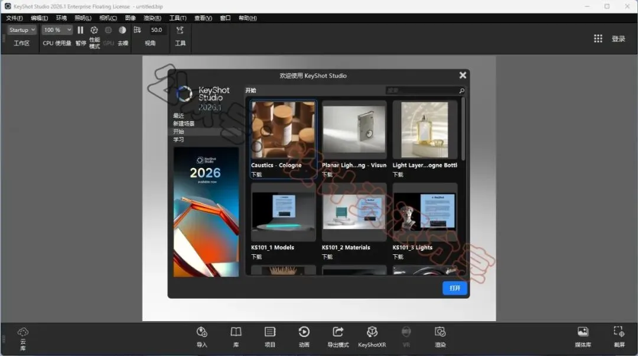Select the KS101_1 Models thumbnail
638x356 pixels.
click(283, 212)
